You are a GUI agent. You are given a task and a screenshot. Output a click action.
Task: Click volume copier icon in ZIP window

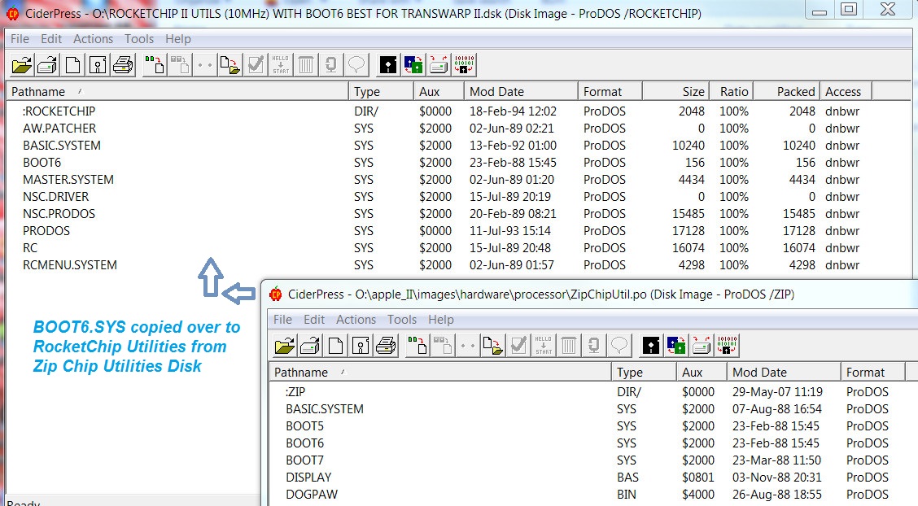[x=702, y=345]
